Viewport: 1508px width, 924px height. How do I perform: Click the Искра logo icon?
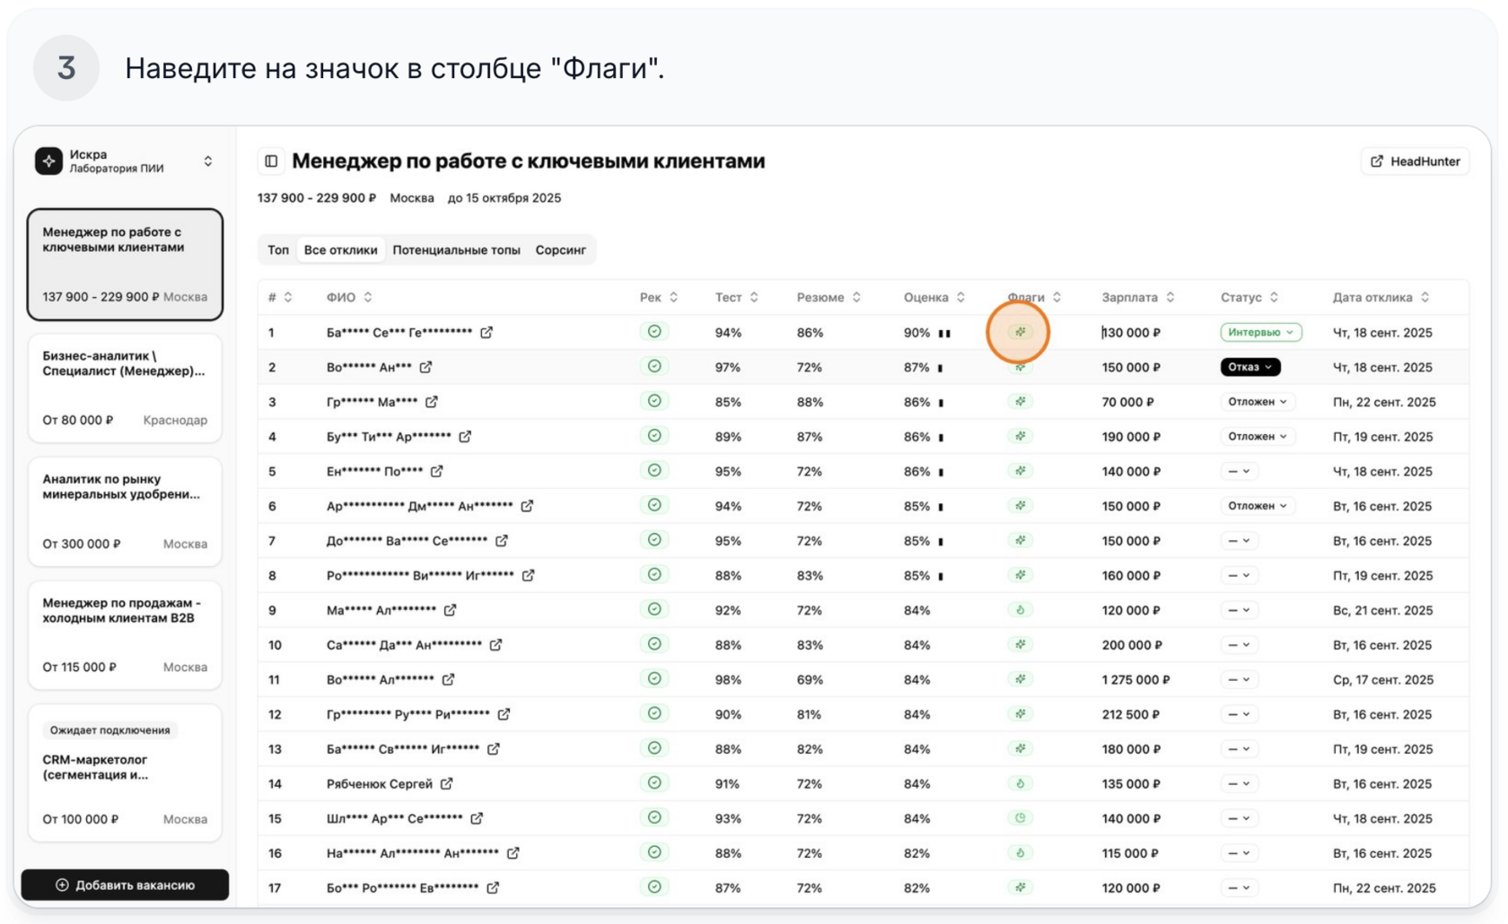(48, 161)
